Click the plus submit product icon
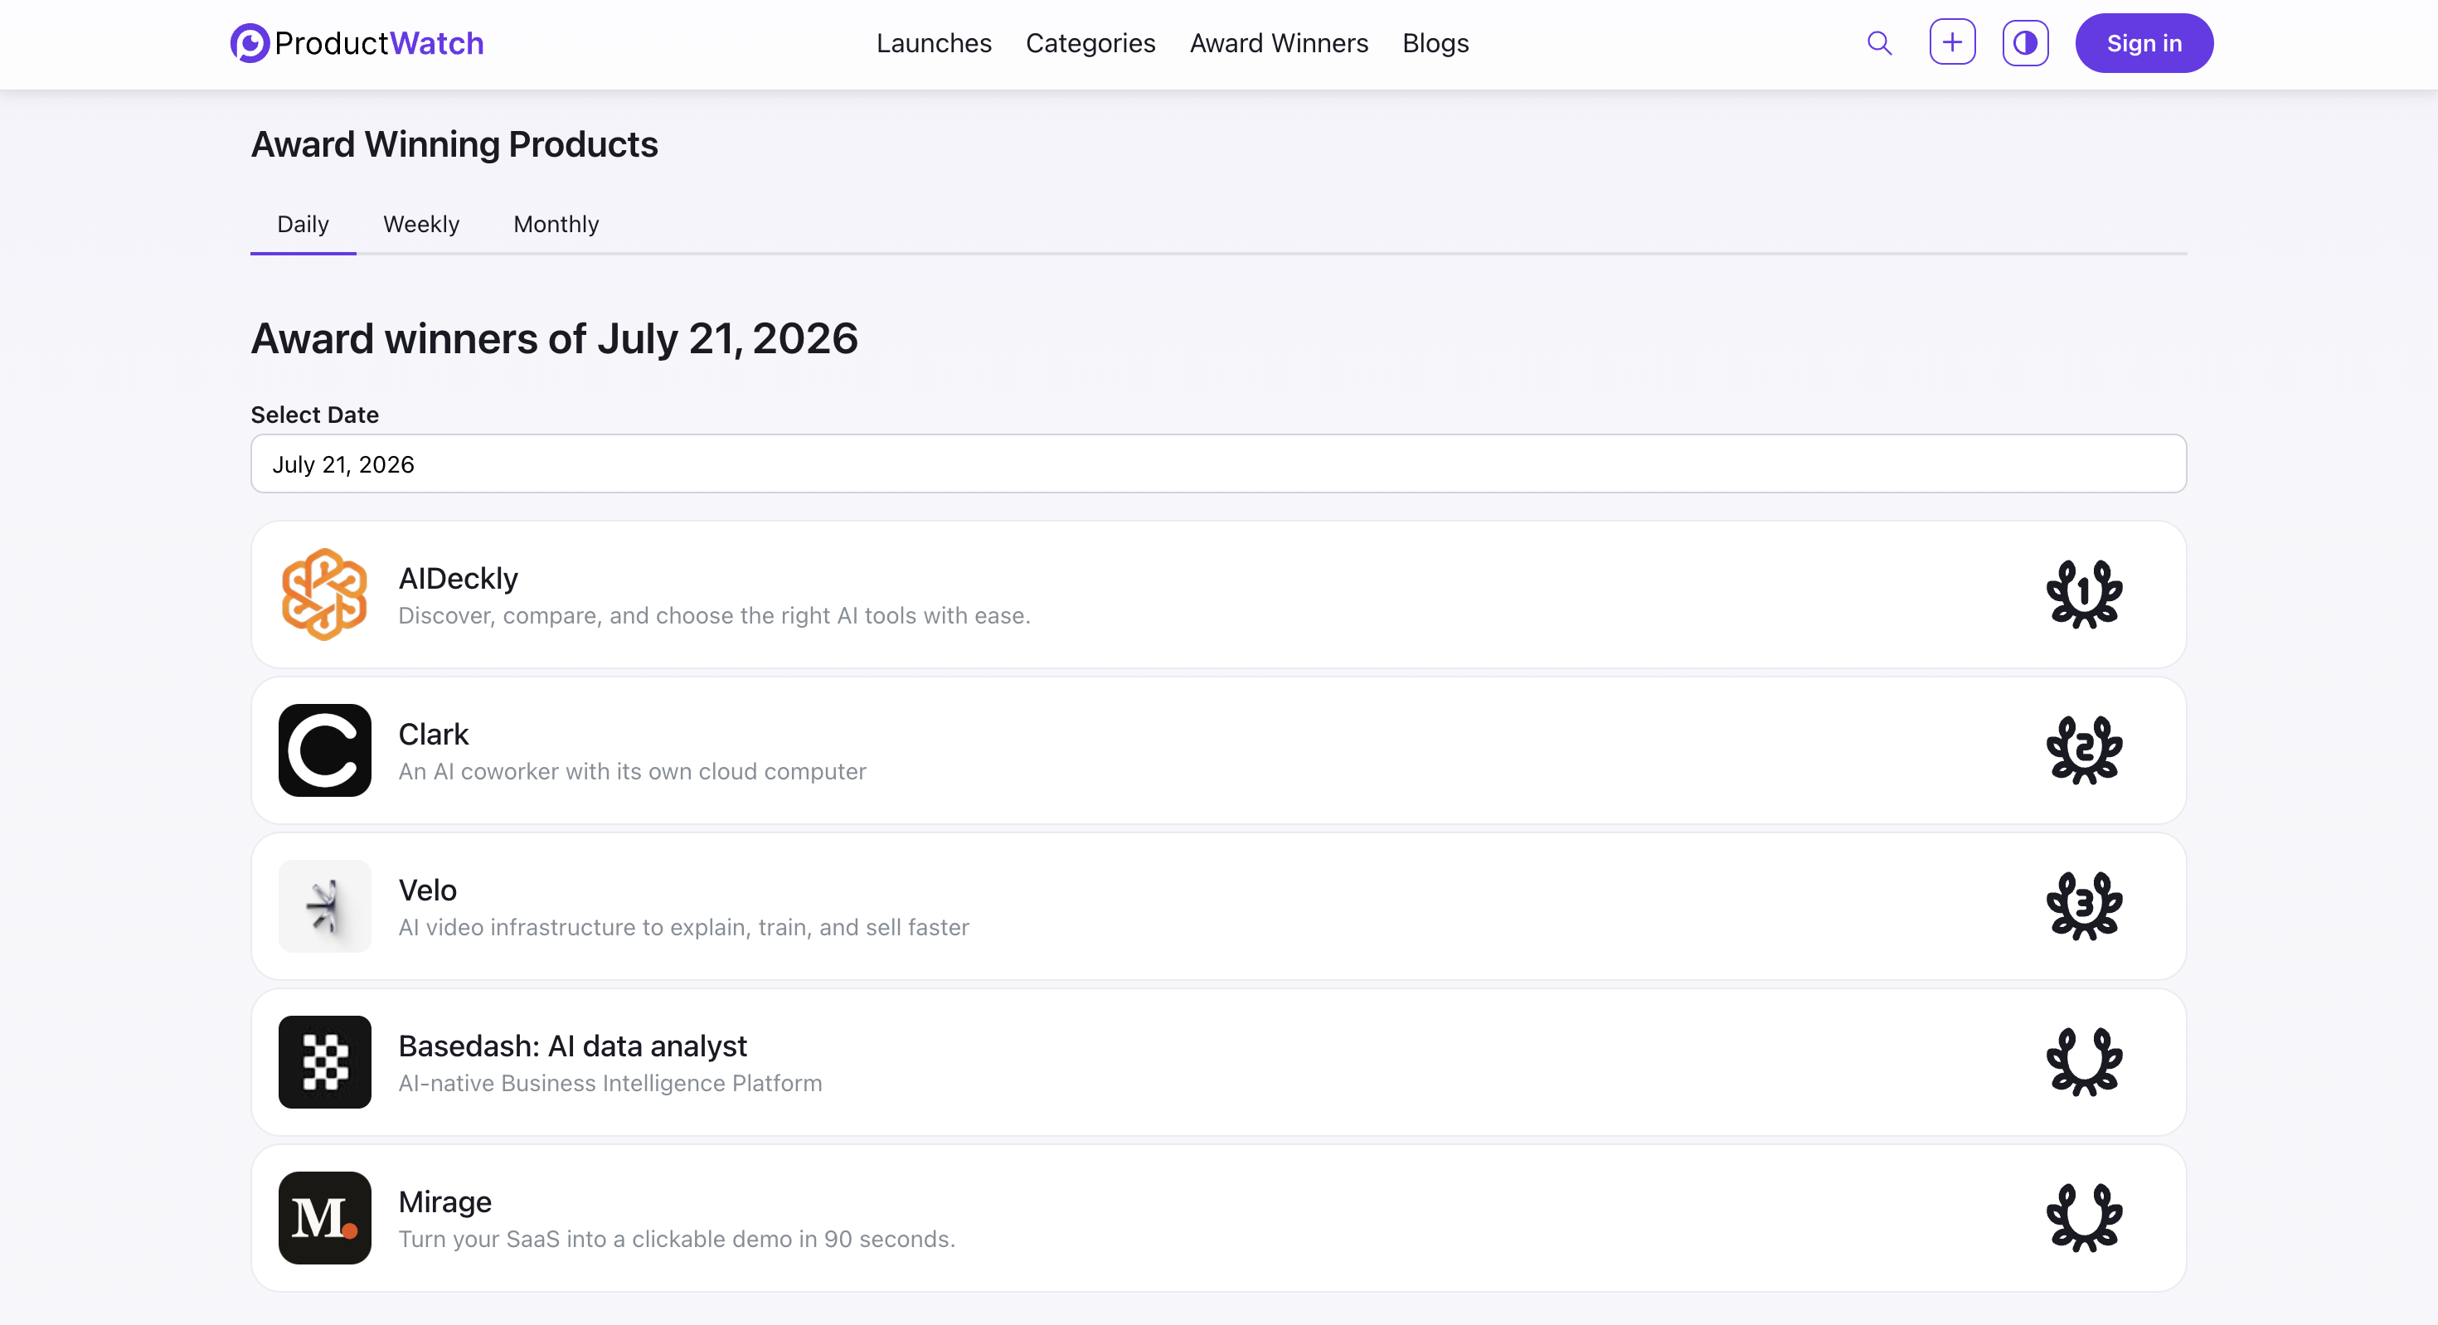 pos(1953,42)
